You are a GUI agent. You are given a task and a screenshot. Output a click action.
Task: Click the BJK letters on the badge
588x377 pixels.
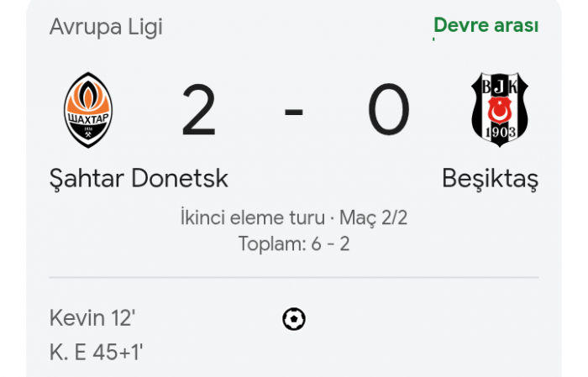click(500, 86)
